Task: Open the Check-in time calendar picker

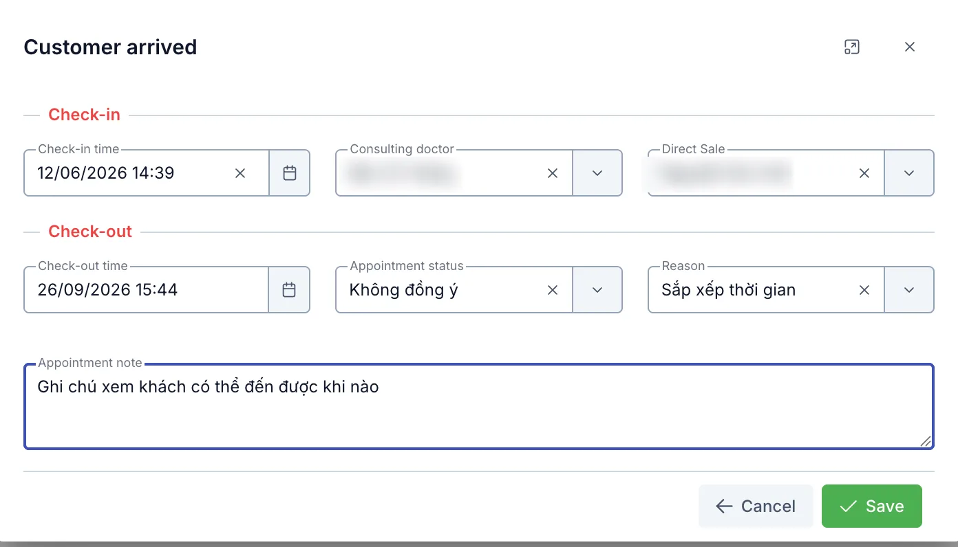Action: tap(290, 173)
